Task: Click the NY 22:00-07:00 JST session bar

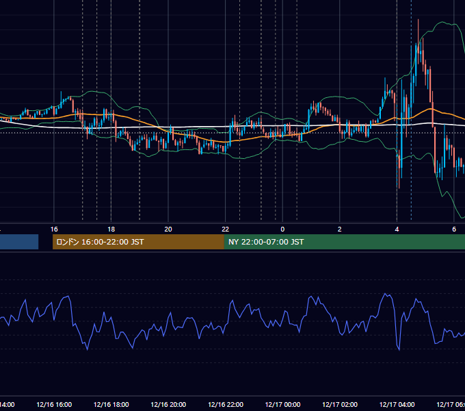Action: (x=344, y=242)
